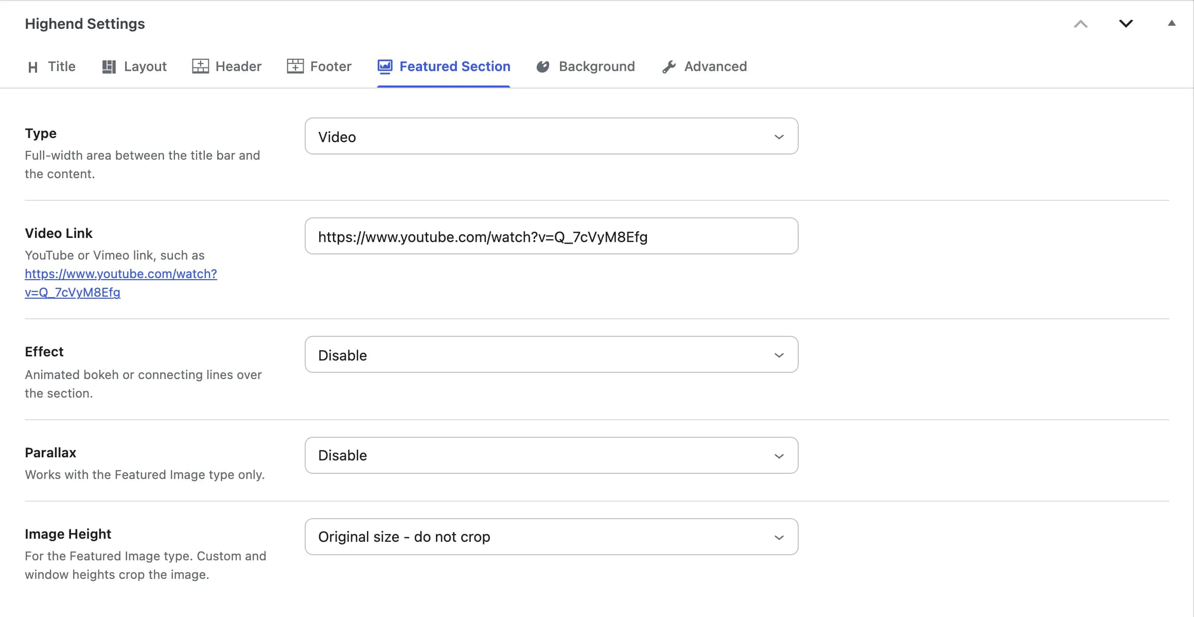Viewport: 1194px width, 617px height.
Task: Open the Image Height dropdown
Action: tap(551, 537)
